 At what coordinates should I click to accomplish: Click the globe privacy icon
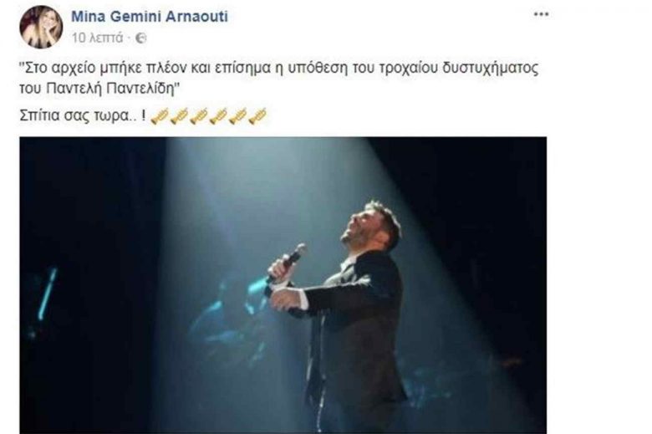(141, 38)
